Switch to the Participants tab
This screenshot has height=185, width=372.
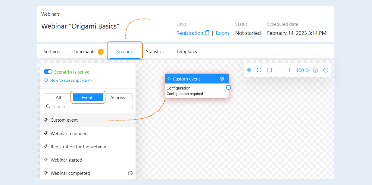84,52
